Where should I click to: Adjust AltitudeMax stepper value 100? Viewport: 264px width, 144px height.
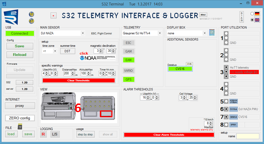[89, 74]
